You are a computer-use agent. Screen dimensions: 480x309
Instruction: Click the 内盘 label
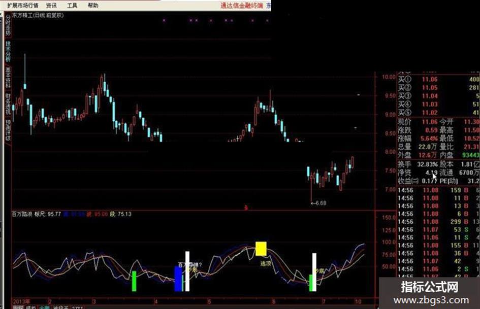446,155
